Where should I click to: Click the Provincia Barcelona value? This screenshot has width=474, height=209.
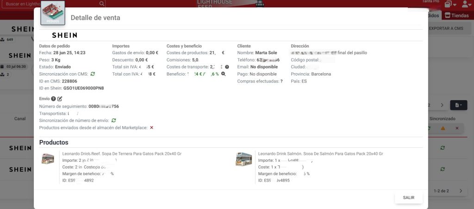point(321,74)
